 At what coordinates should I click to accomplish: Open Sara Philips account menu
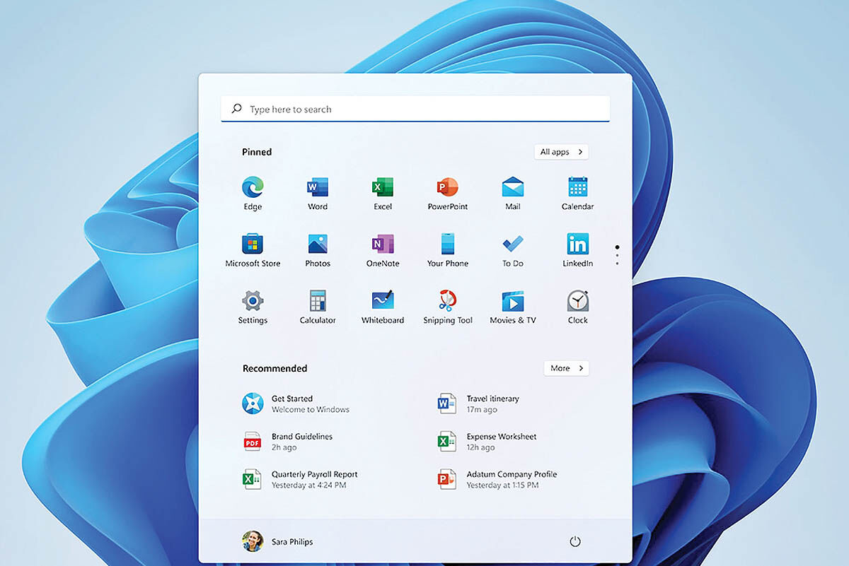277,542
